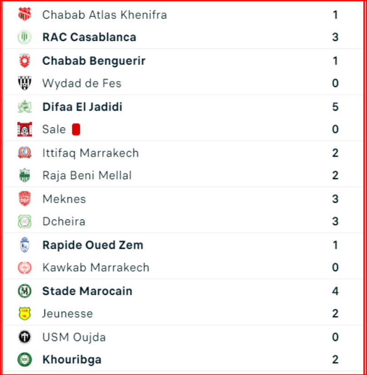Click Difaa El Jadidi's score of 5

(335, 107)
